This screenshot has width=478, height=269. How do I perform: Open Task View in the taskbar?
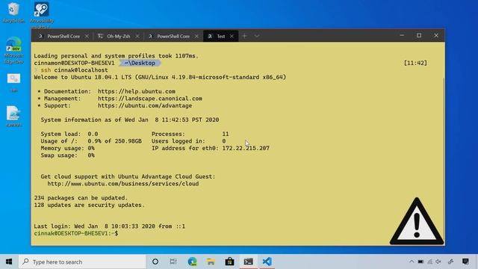coord(173,262)
